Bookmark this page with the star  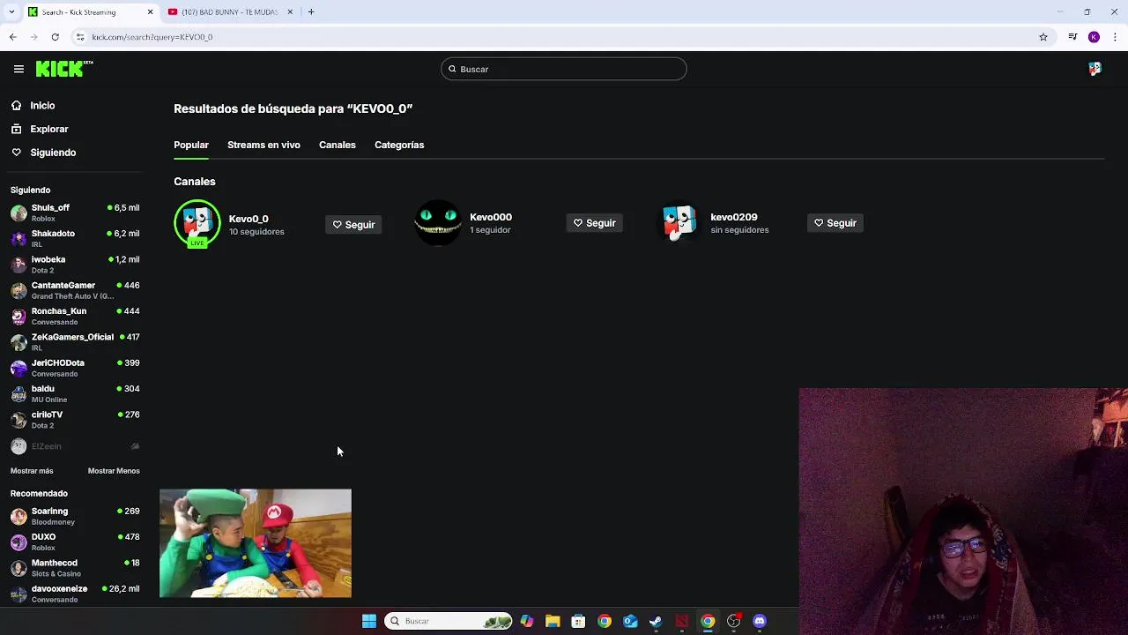pyautogui.click(x=1043, y=37)
